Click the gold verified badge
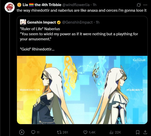Screen dimensions: 151x136 (59, 22)
